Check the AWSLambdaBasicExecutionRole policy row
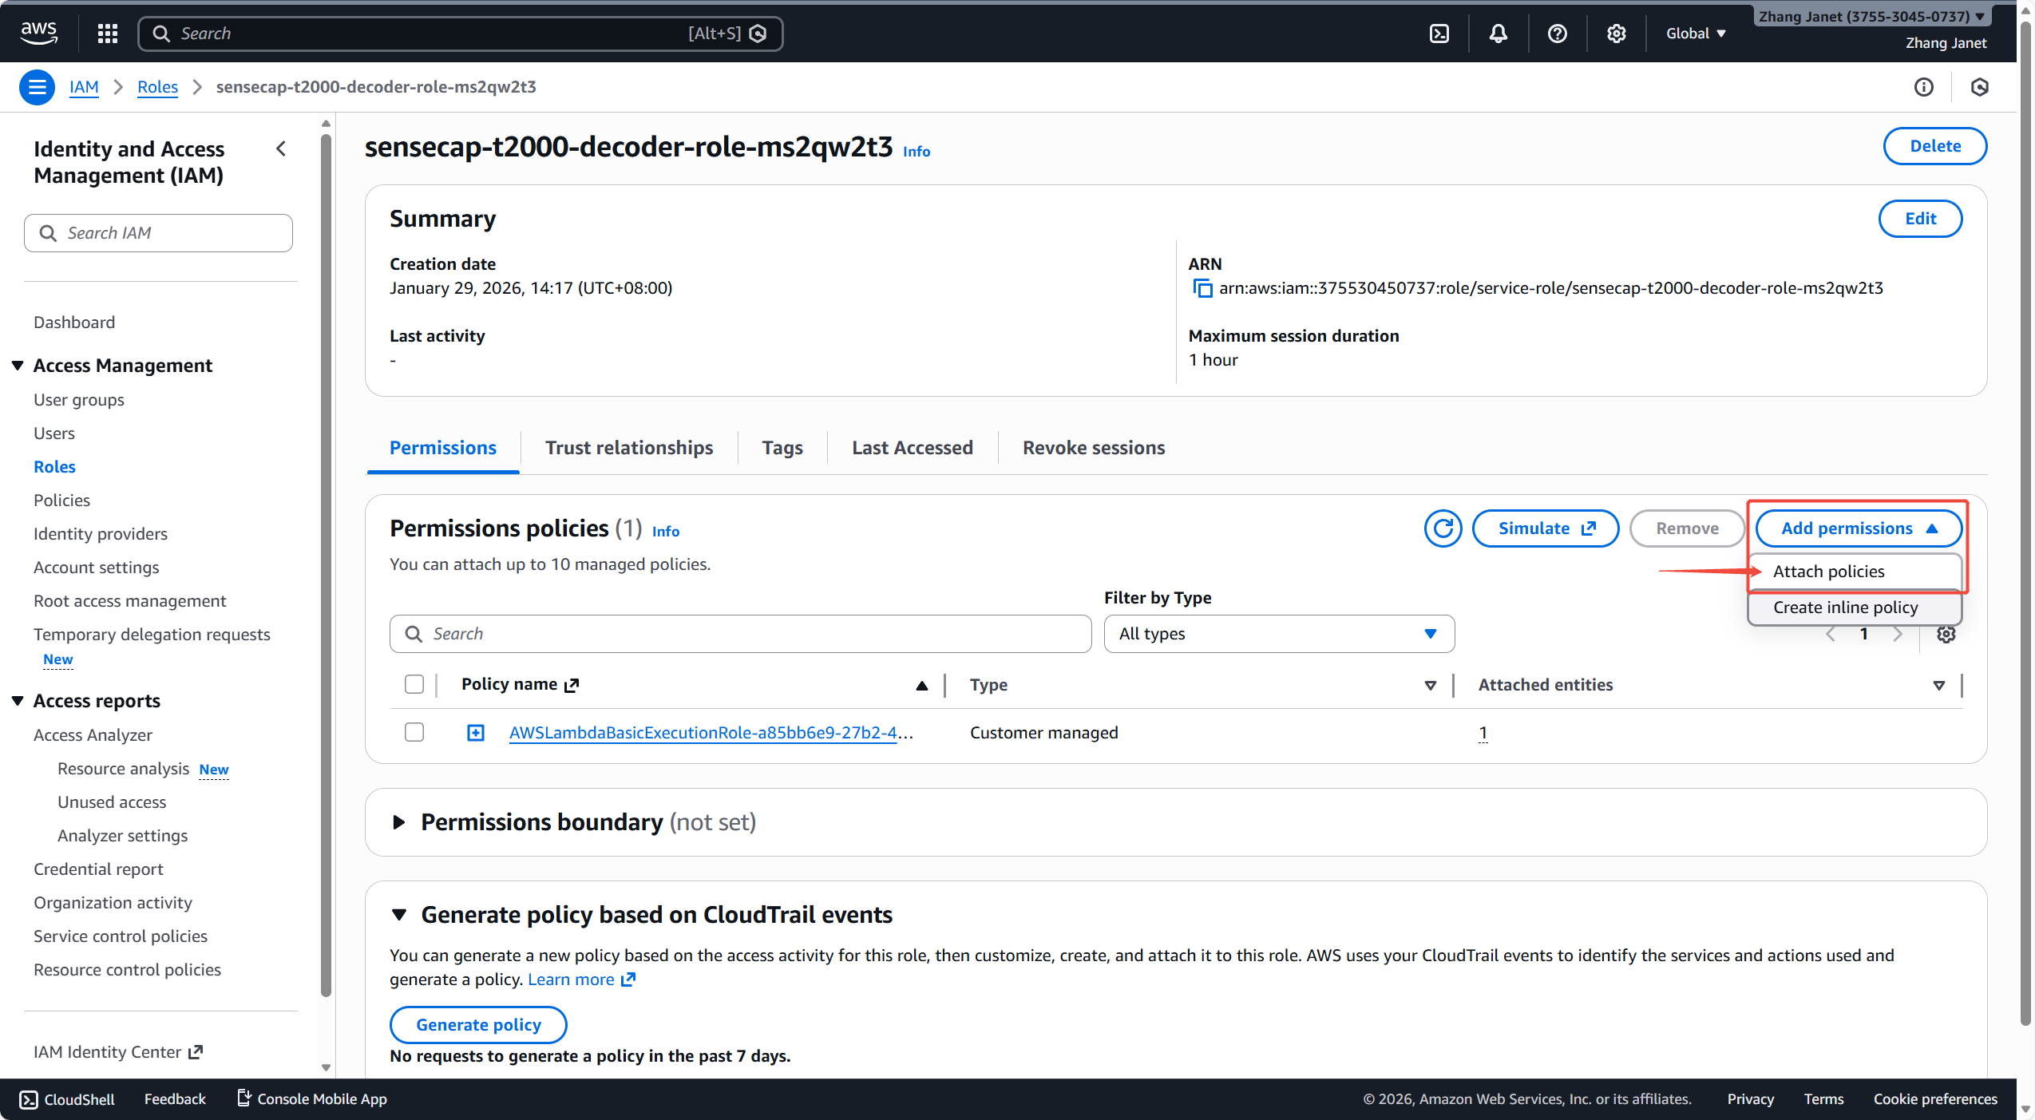 click(x=414, y=732)
